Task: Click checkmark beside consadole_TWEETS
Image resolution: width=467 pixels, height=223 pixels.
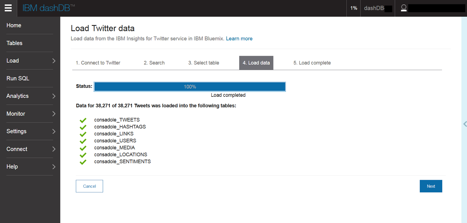Action: click(83, 120)
